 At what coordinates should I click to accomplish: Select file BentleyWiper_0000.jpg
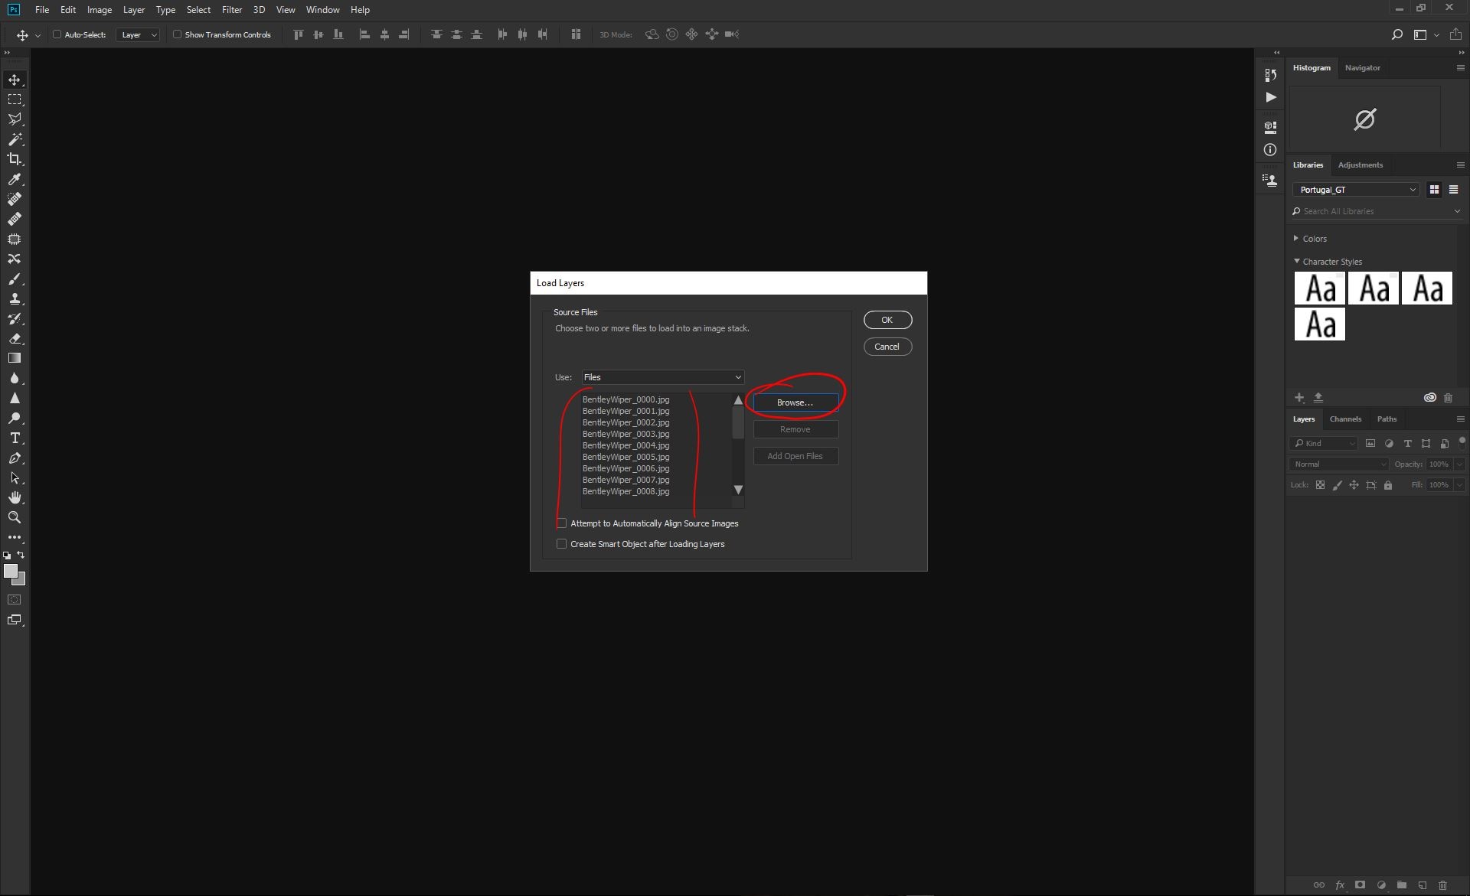click(x=626, y=399)
